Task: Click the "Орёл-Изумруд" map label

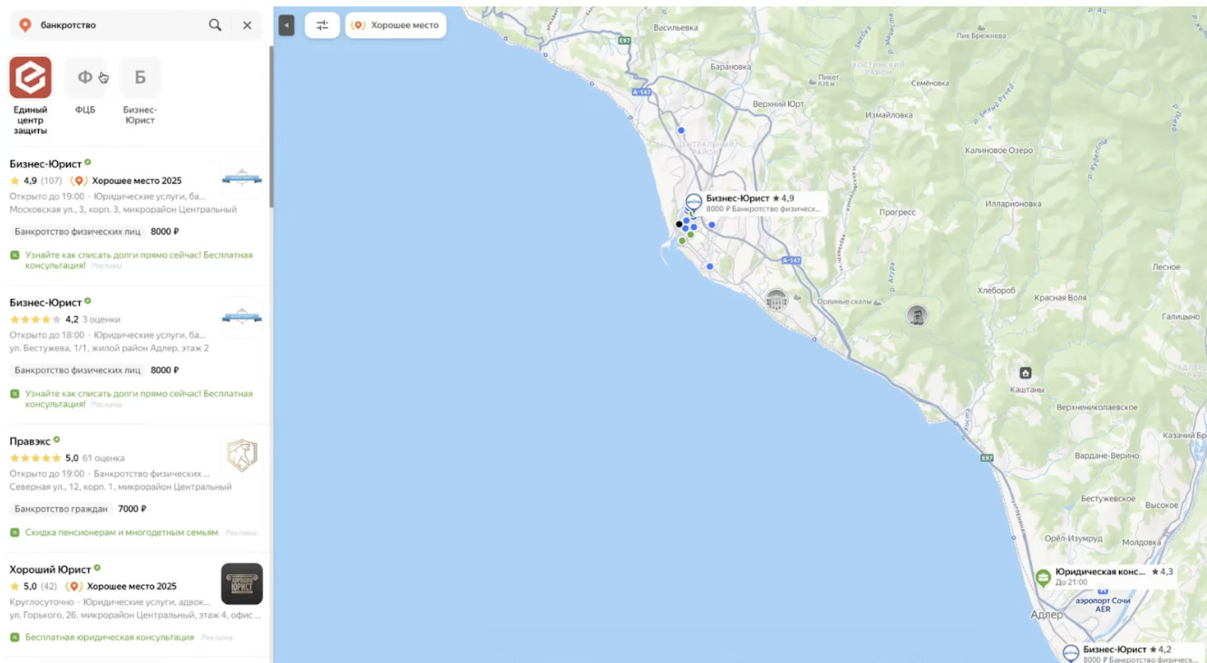Action: tap(1073, 538)
